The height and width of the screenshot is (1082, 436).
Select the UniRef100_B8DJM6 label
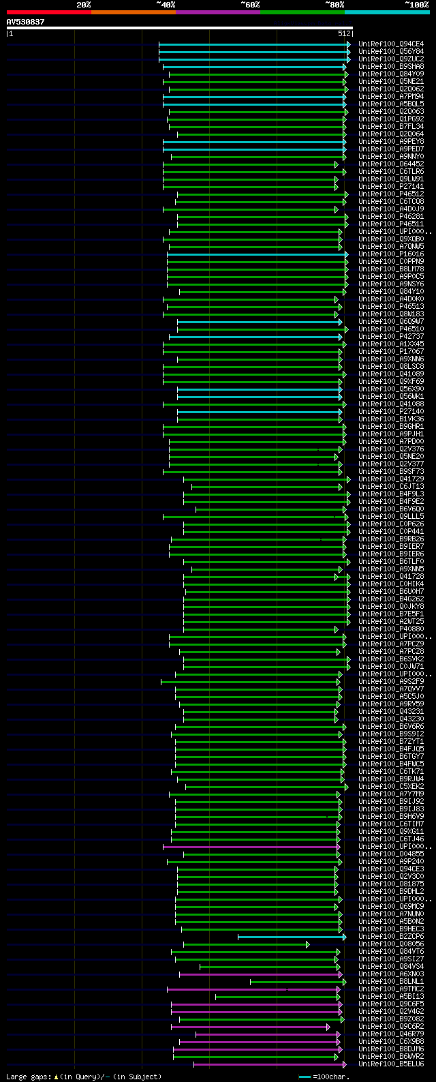[x=391, y=1049]
